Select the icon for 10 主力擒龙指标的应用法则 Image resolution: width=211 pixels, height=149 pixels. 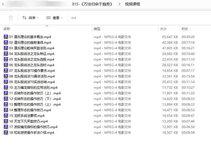coord(6,88)
